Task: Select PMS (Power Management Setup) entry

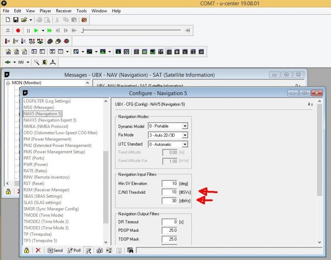Action: tap(54, 152)
